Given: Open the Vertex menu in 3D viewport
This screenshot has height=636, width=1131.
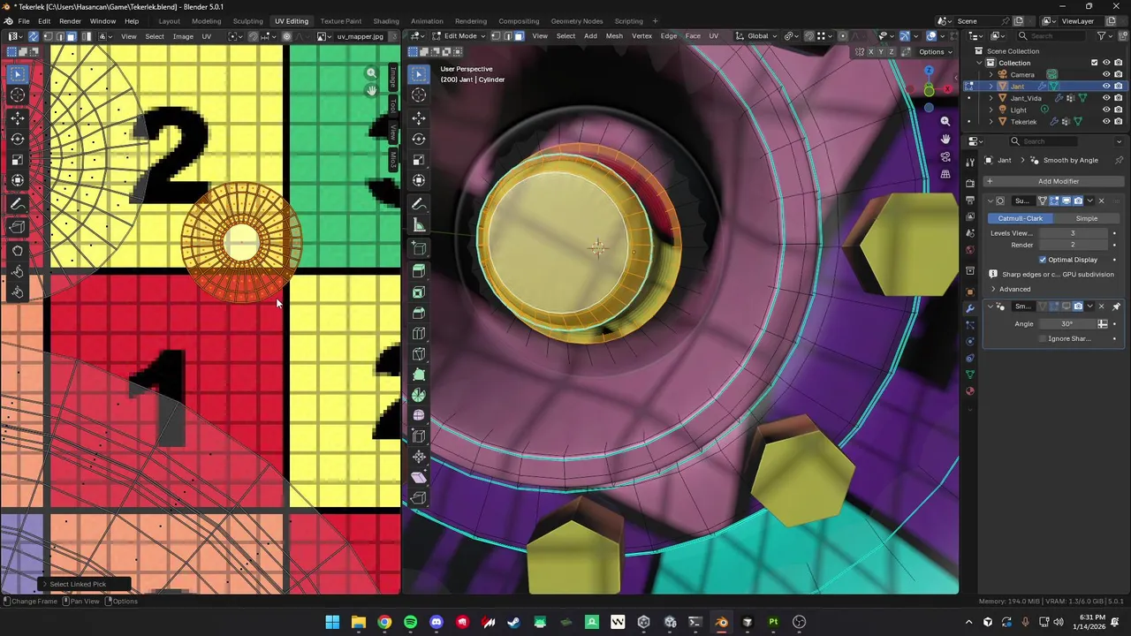Looking at the screenshot, I should (641, 36).
